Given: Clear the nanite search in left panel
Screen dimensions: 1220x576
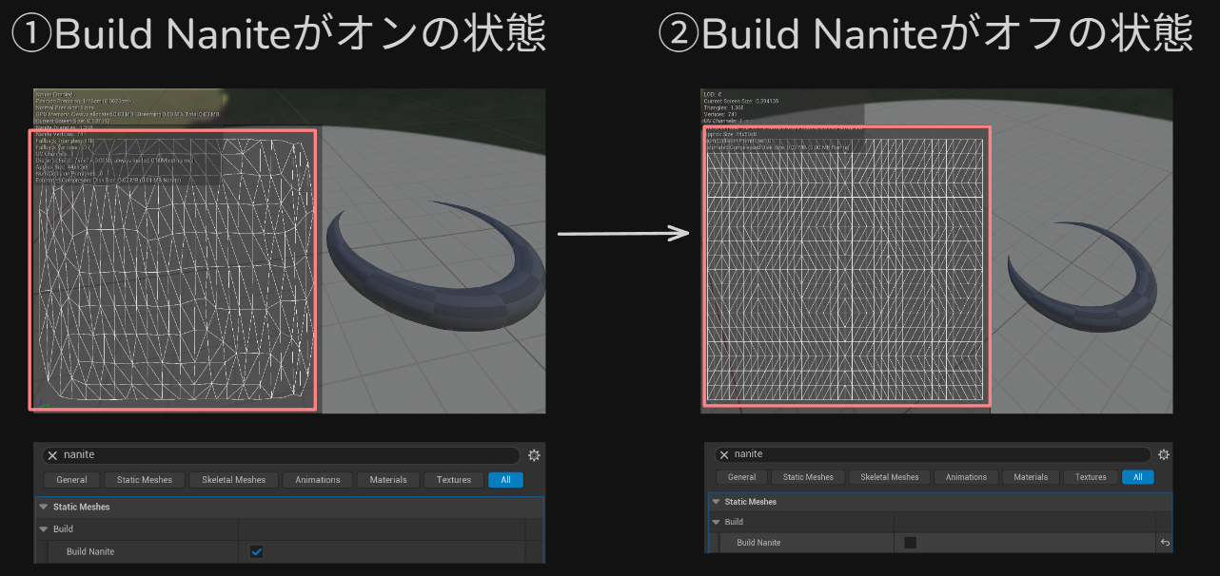Looking at the screenshot, I should point(53,455).
